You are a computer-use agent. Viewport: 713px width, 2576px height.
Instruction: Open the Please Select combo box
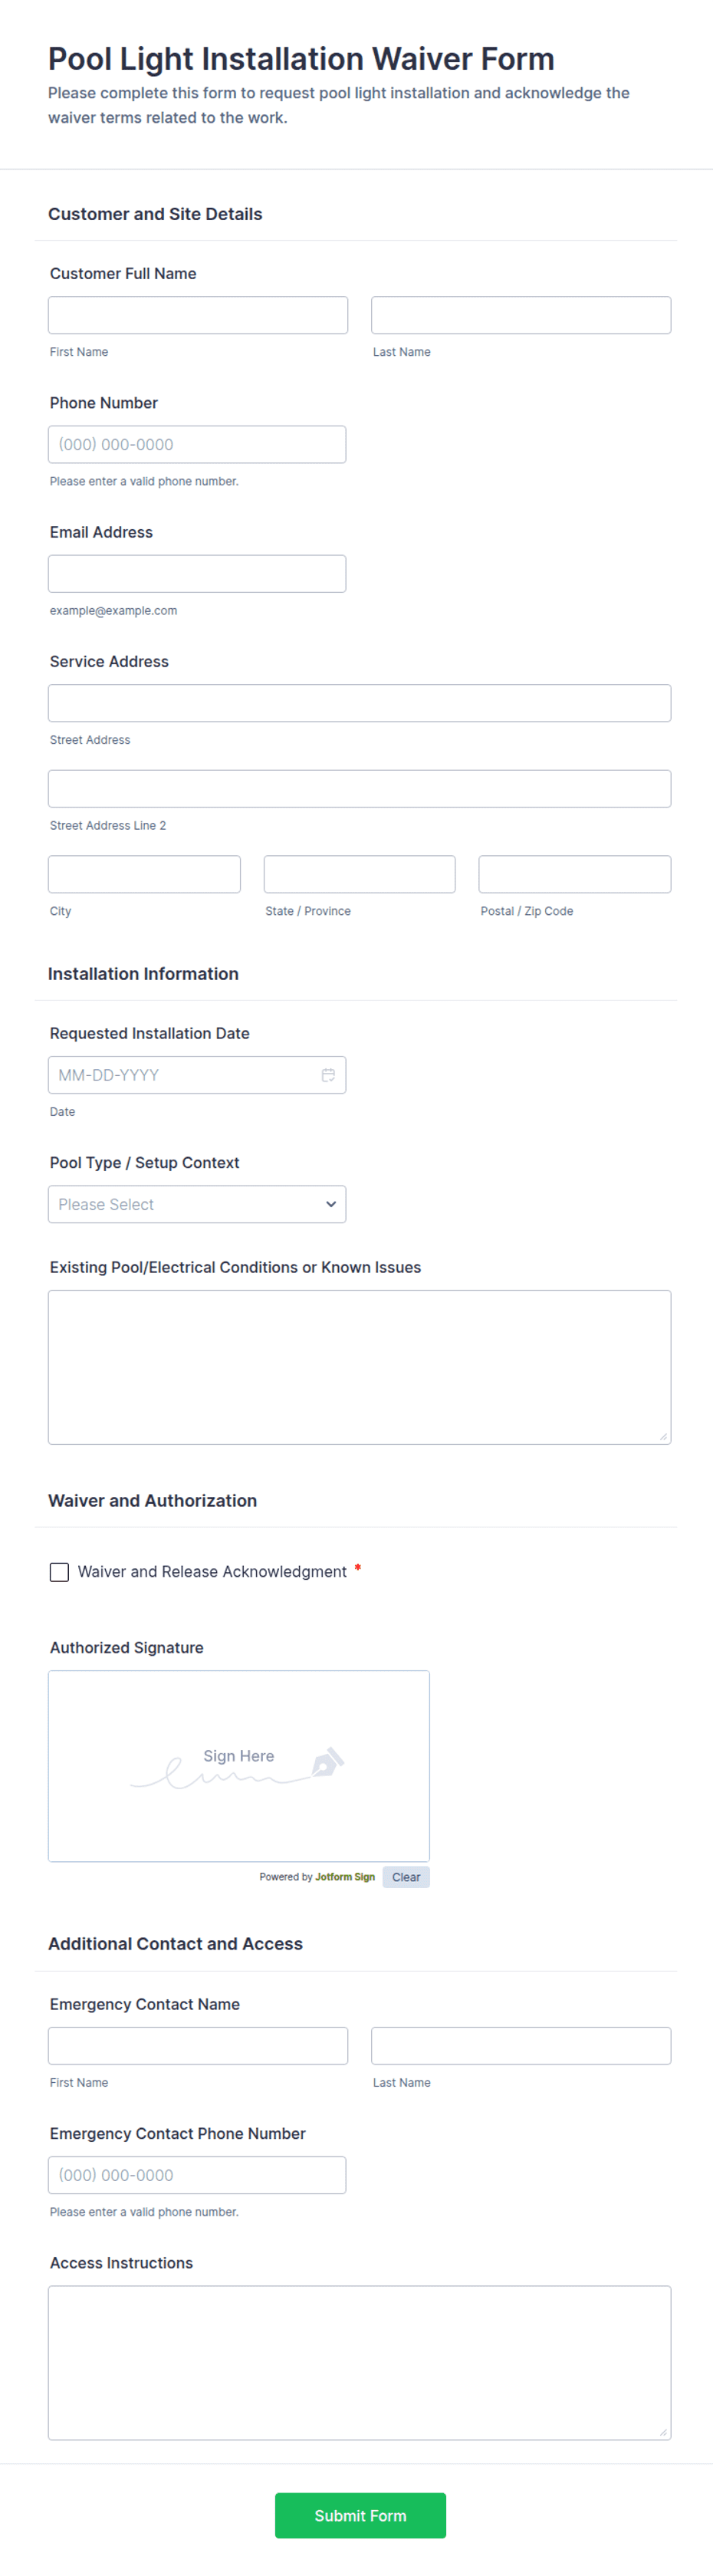[197, 1204]
